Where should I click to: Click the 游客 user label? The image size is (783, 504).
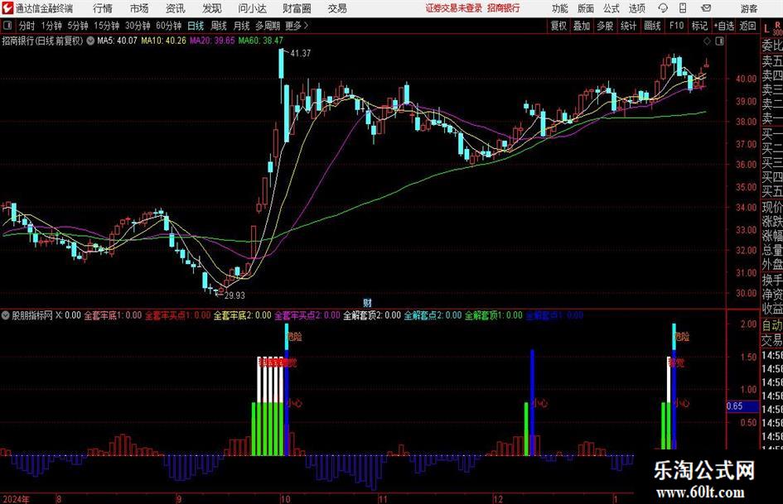pyautogui.click(x=749, y=8)
